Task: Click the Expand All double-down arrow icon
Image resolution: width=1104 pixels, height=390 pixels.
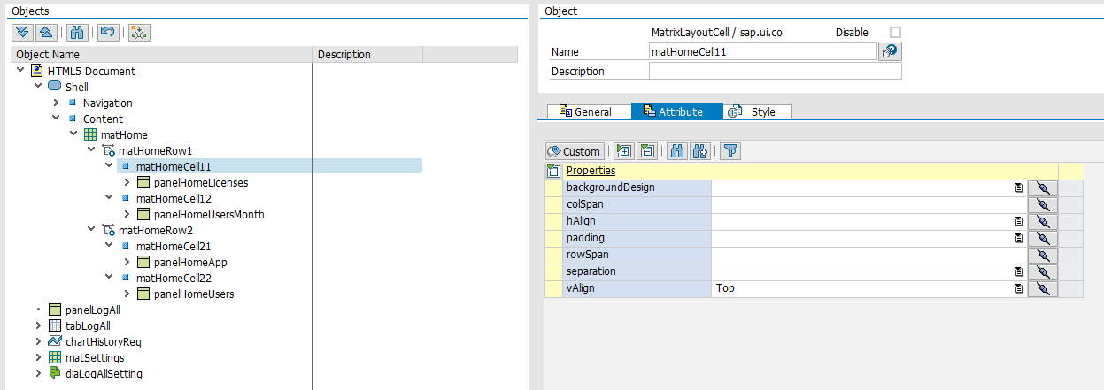Action: [x=23, y=33]
